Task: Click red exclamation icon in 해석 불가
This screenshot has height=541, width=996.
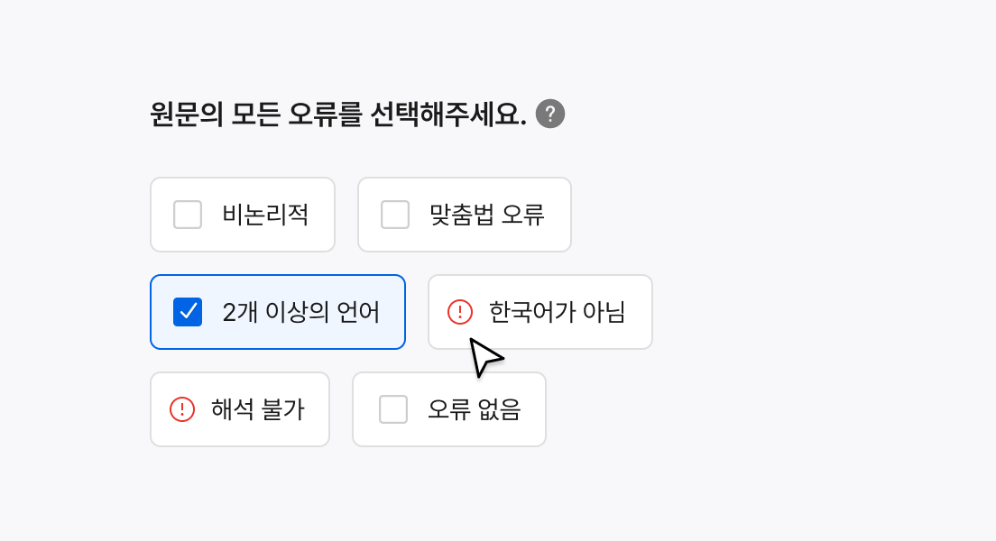Action: (x=182, y=409)
